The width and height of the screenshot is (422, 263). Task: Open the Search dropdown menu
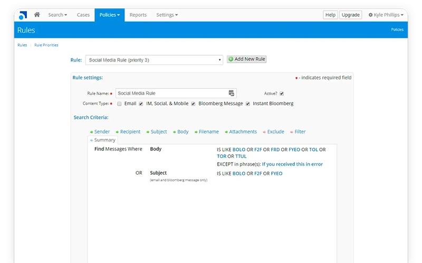(x=57, y=15)
